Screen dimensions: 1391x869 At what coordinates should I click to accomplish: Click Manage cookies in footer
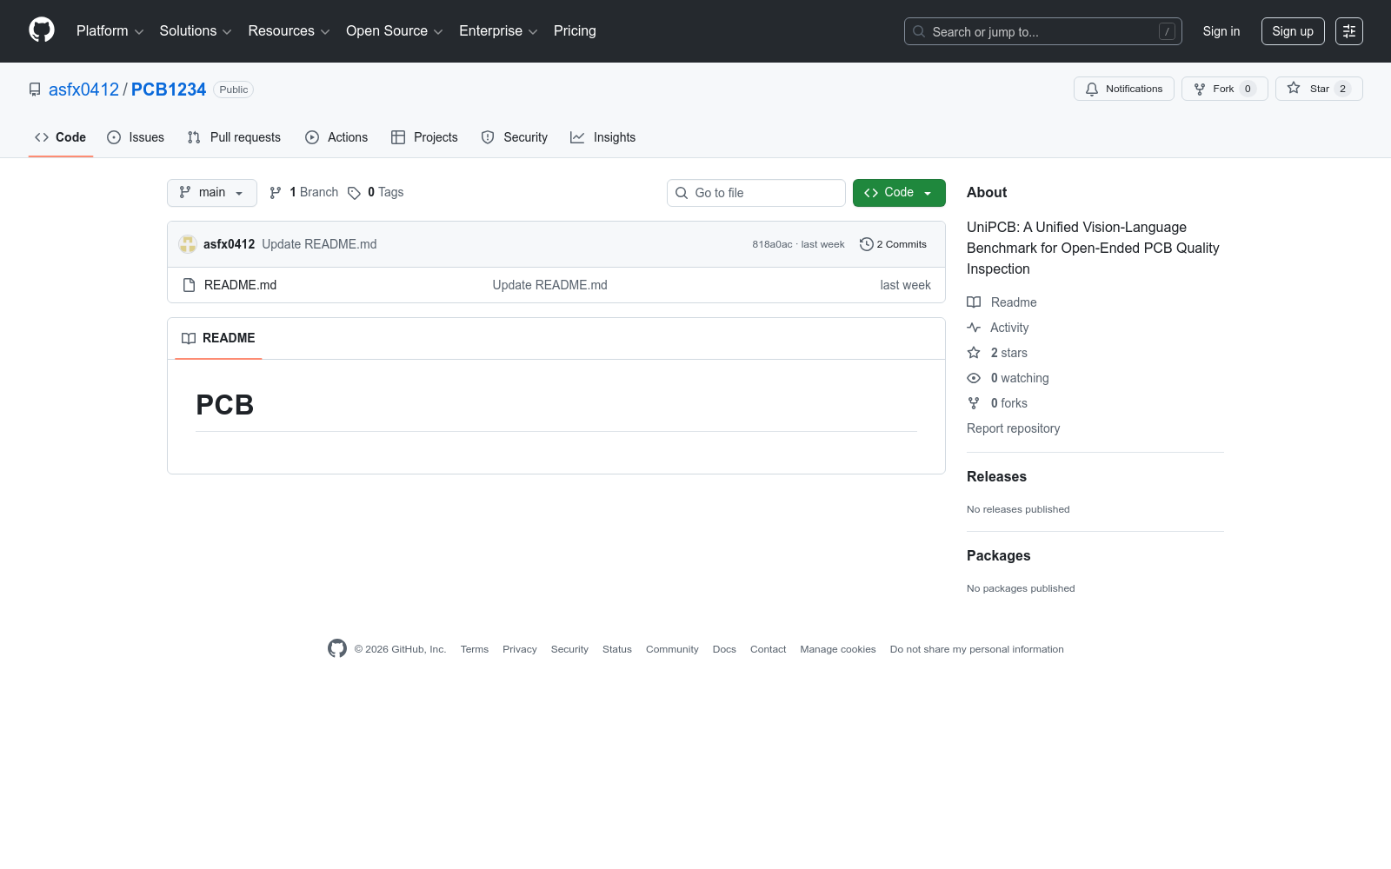tap(838, 649)
